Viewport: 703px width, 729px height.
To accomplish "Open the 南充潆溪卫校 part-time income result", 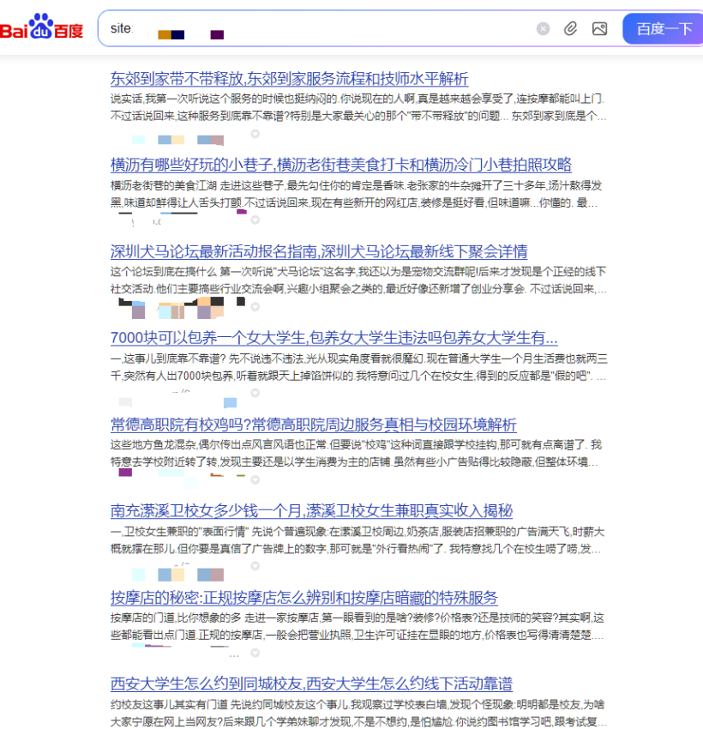I will [x=311, y=511].
